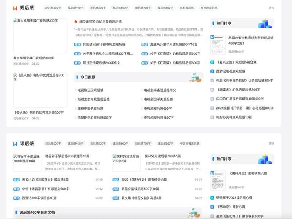Click 儒林外史读后感700字5篇 title text
Screen dimensions: 292x219
pos(162,156)
